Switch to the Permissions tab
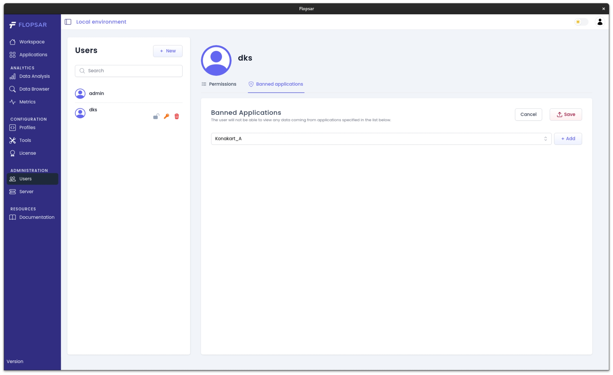 [x=219, y=84]
